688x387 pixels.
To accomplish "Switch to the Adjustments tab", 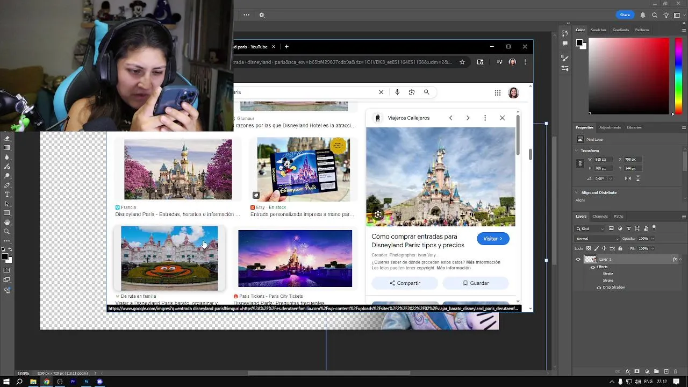I will [x=610, y=127].
